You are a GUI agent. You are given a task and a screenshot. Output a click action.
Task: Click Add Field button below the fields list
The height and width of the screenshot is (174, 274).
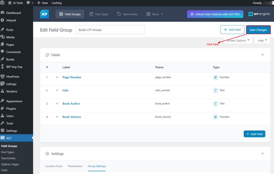tap(254, 134)
